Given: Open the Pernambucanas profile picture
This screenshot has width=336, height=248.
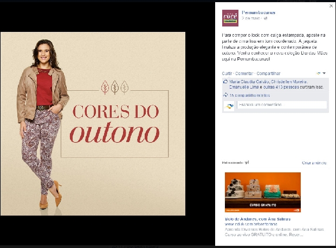Looking at the screenshot, I should click(230, 18).
